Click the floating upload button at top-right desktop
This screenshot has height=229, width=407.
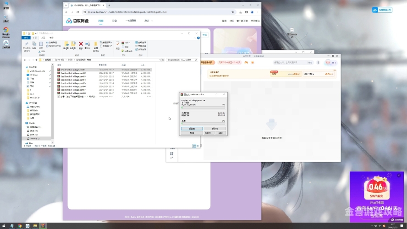pyautogui.click(x=382, y=10)
